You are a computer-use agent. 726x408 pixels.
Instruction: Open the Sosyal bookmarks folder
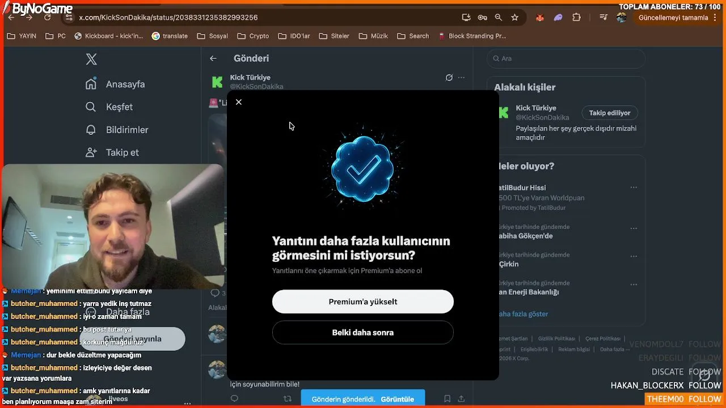[213, 36]
